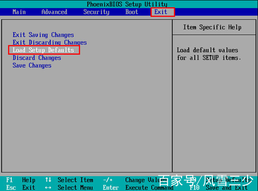
Task: Click the -/+ key symbol in footer
Action: (x=108, y=180)
